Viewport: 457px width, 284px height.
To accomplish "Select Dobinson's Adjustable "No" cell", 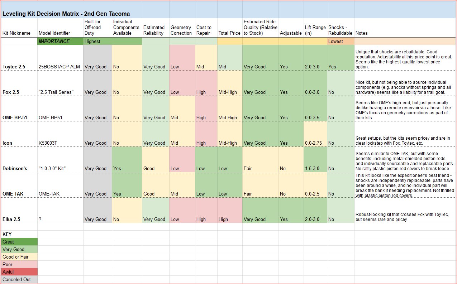I will click(291, 159).
